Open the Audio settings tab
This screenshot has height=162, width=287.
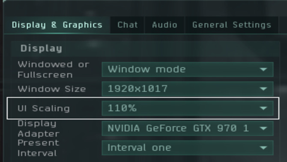click(x=165, y=25)
